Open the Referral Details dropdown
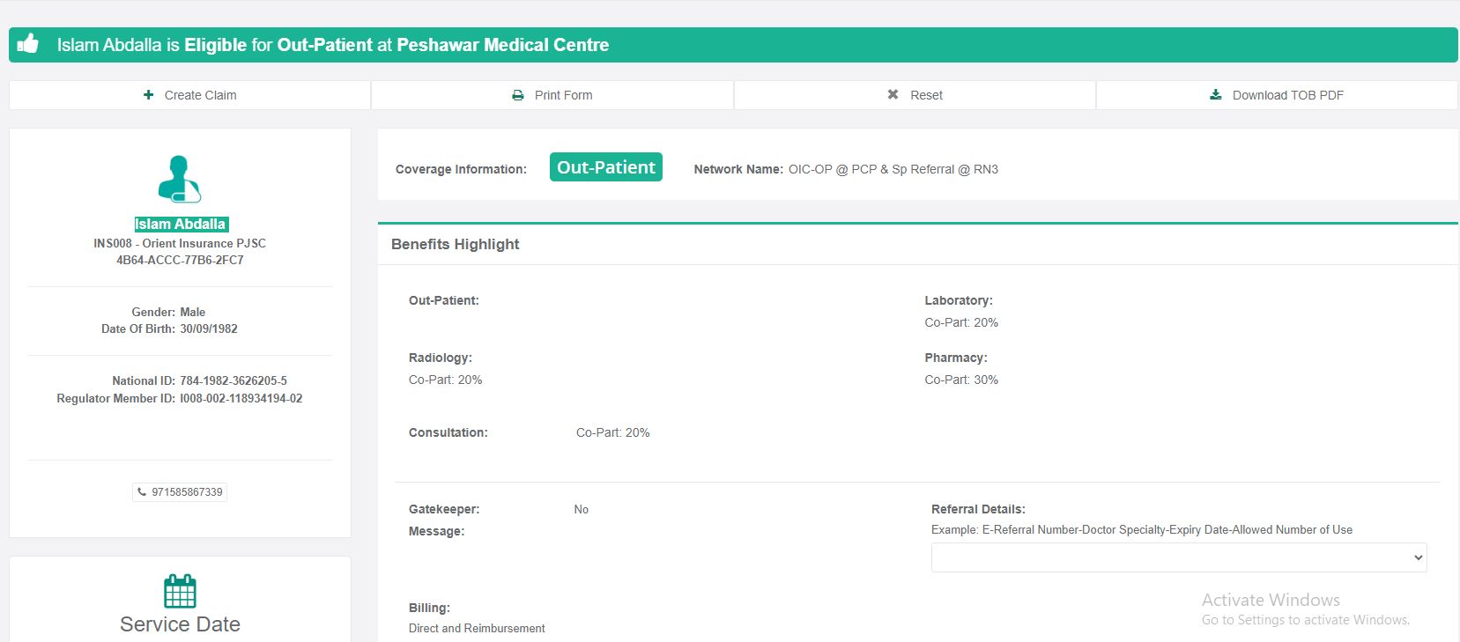This screenshot has height=642, width=1460. [x=1178, y=557]
